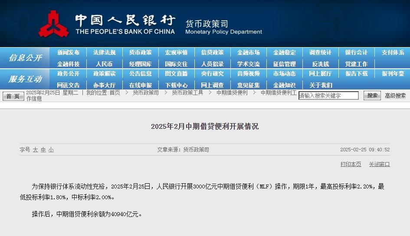This screenshot has height=236, width=410.
Task: Set font size to 小
Action: [x=51, y=150]
